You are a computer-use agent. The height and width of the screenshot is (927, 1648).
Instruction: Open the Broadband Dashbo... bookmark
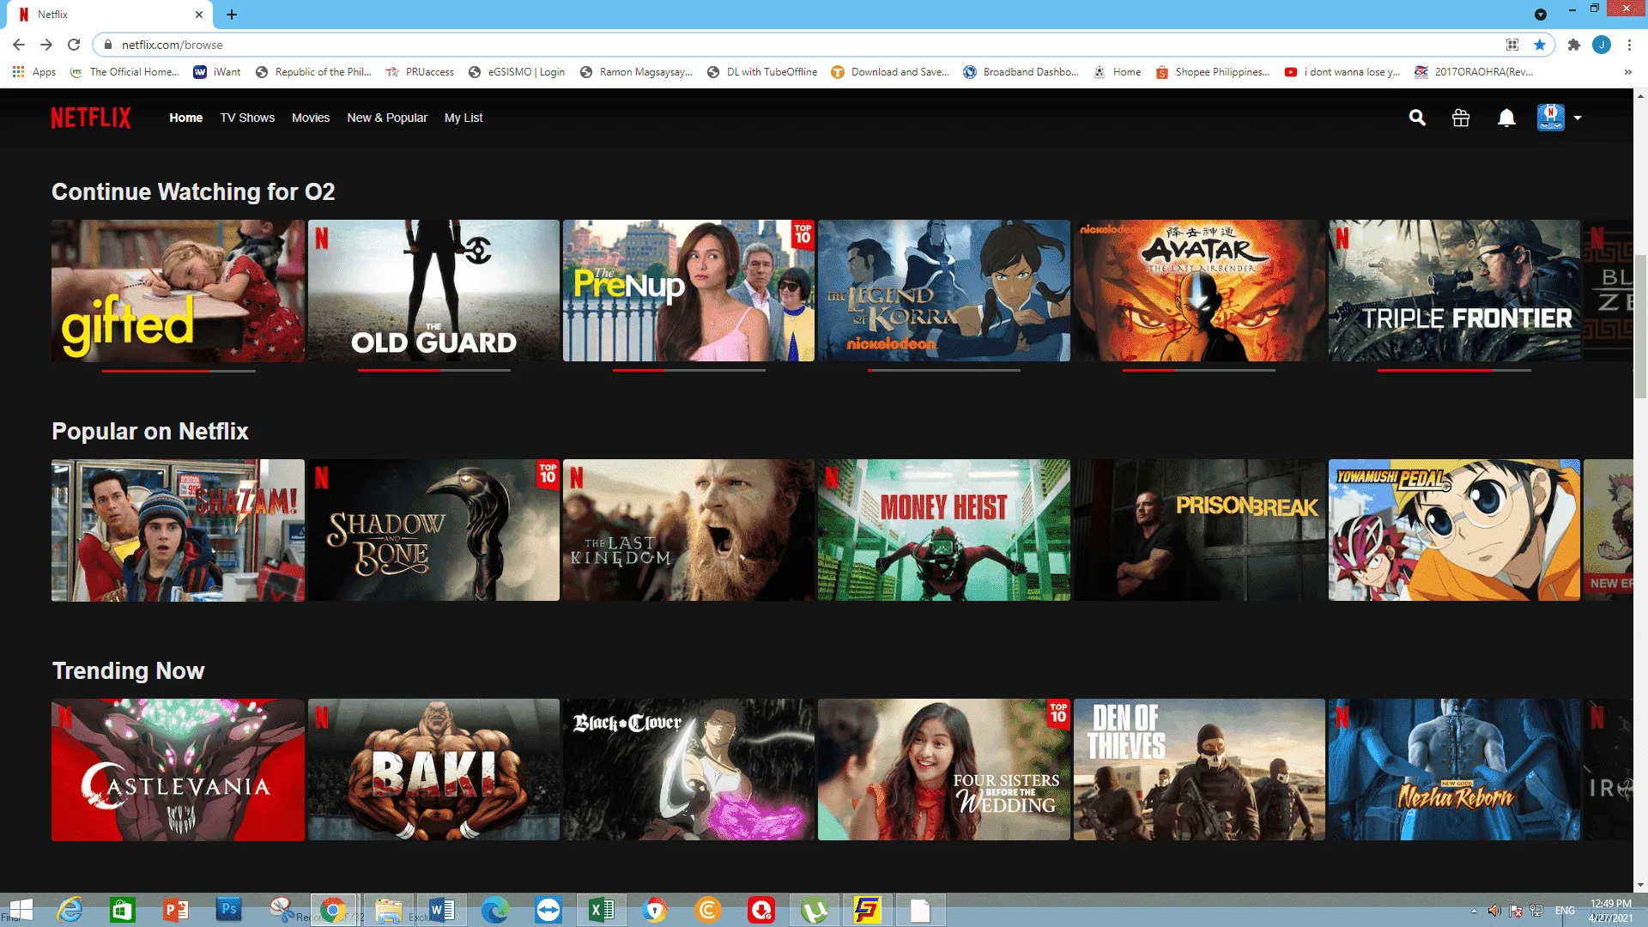1021,72
